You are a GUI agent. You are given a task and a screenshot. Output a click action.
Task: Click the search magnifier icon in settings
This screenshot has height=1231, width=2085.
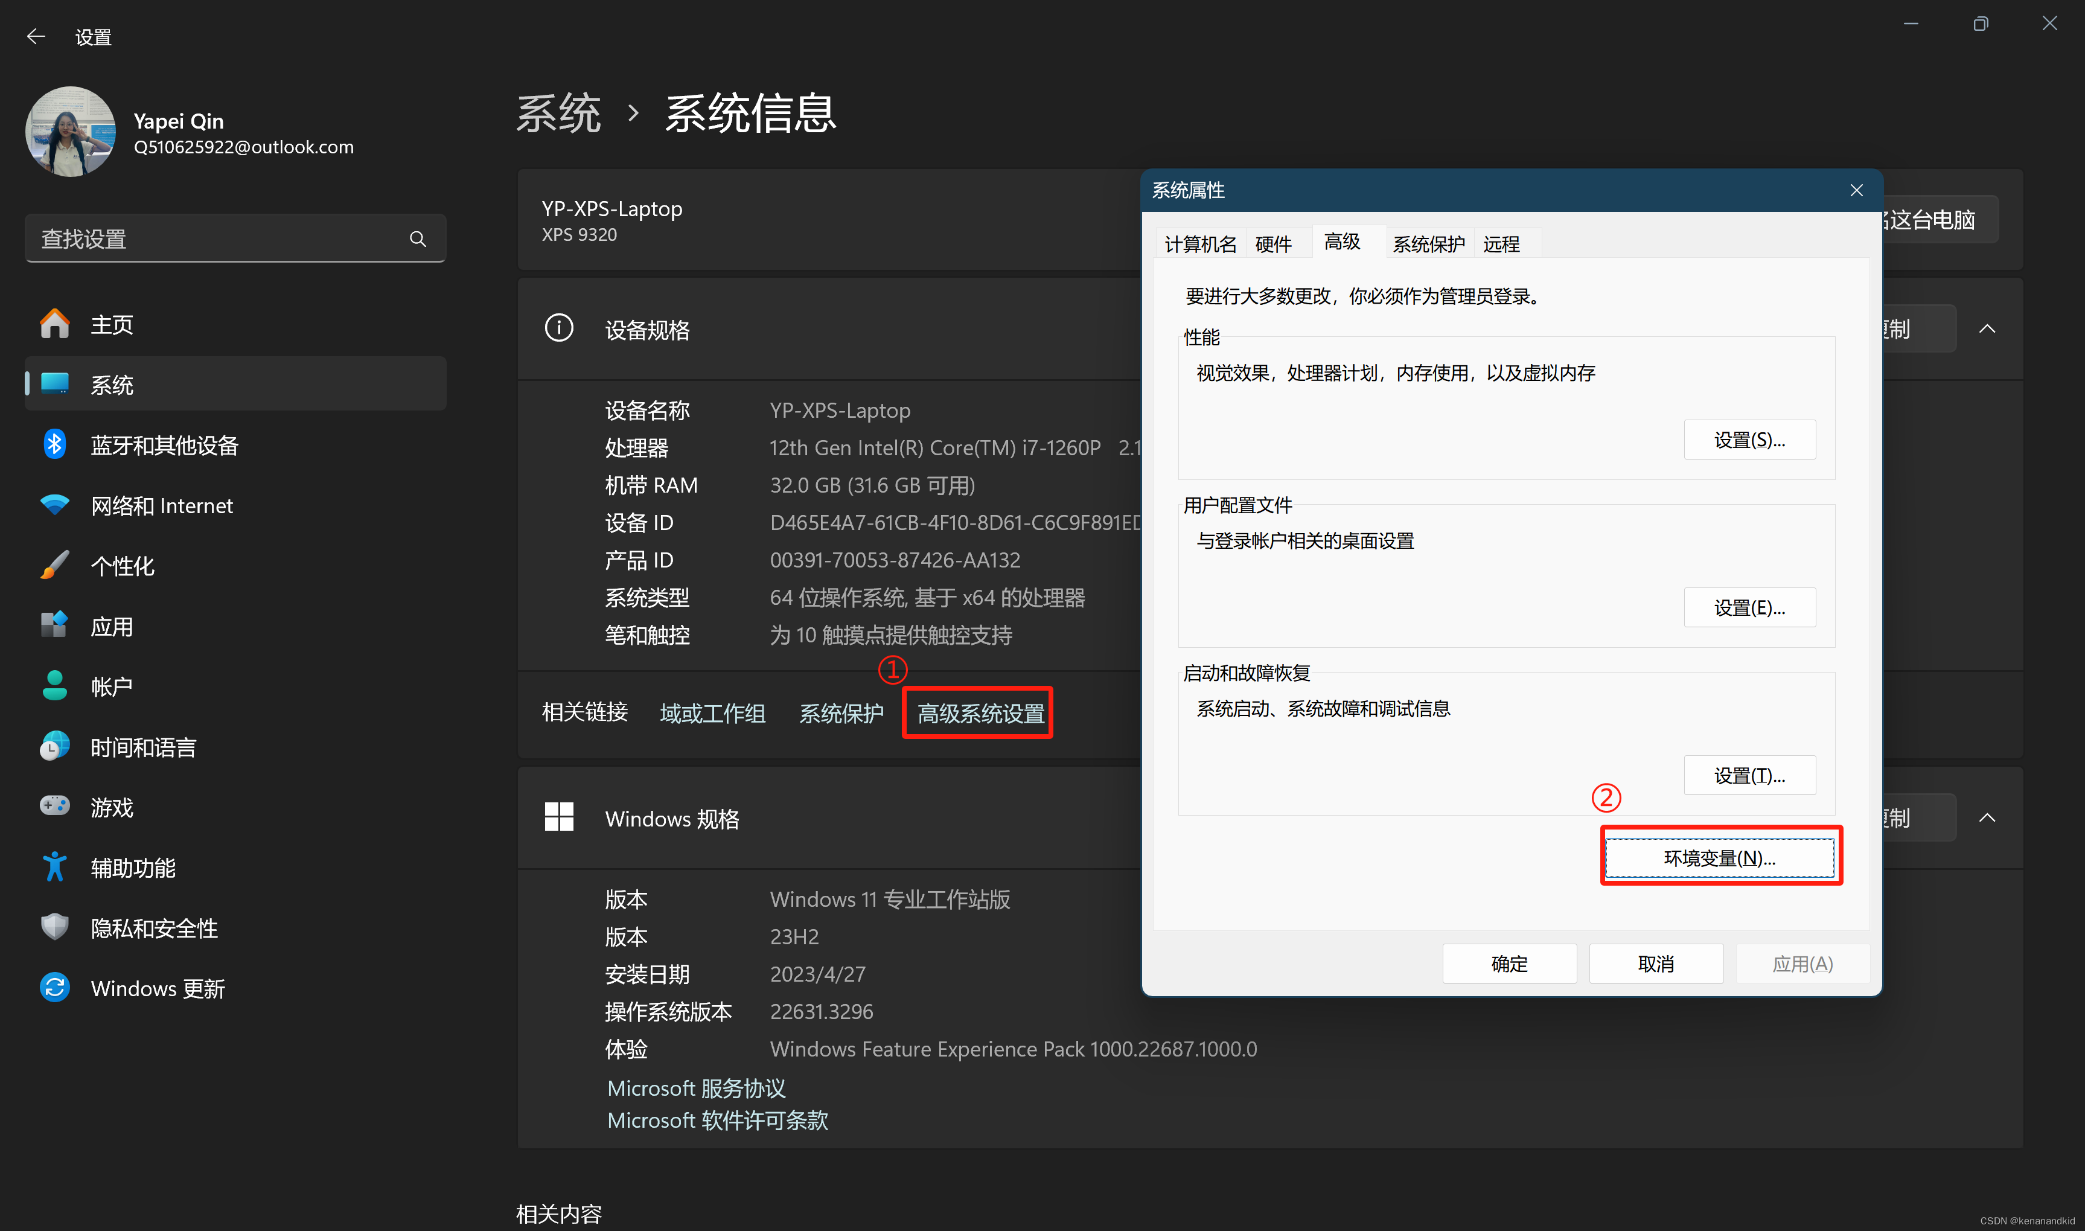(418, 239)
